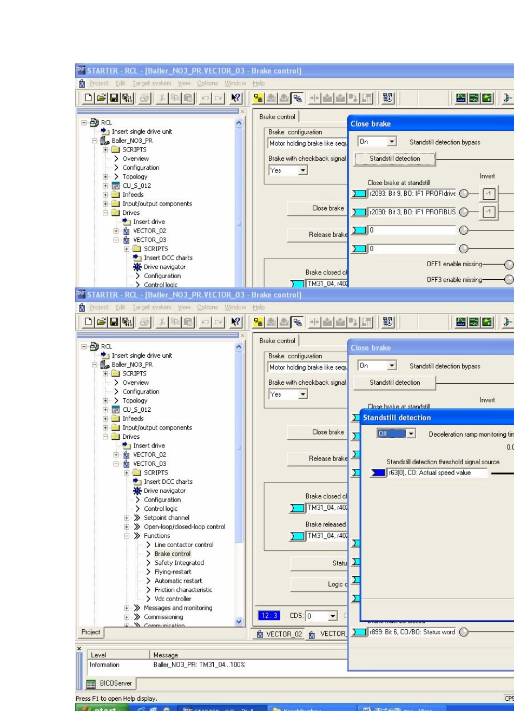Image resolution: width=514 pixels, height=711 pixels.
Task: Switch to the BICOServer tab
Action: click(110, 683)
